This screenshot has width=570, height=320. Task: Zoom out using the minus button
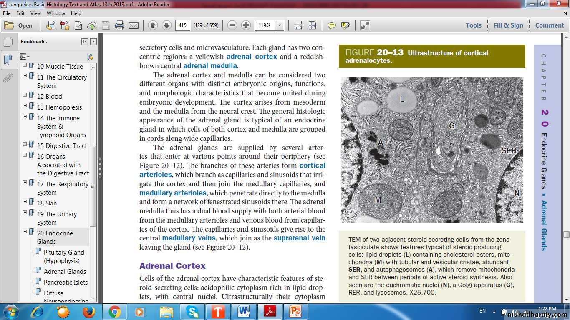click(232, 25)
